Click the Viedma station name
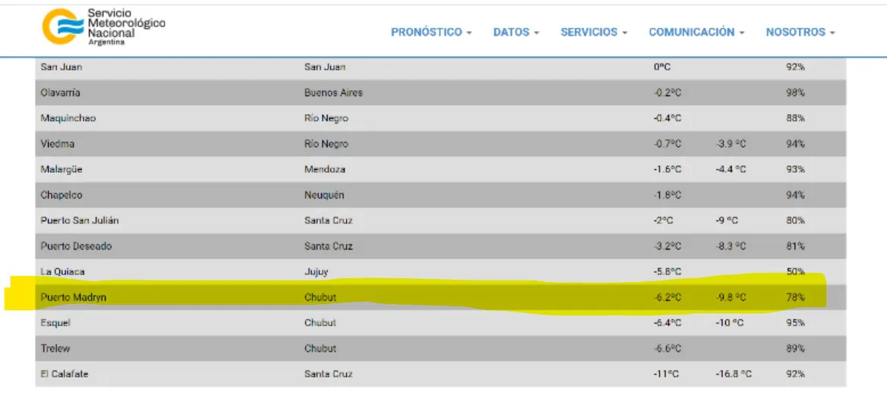The width and height of the screenshot is (887, 398). (x=57, y=144)
